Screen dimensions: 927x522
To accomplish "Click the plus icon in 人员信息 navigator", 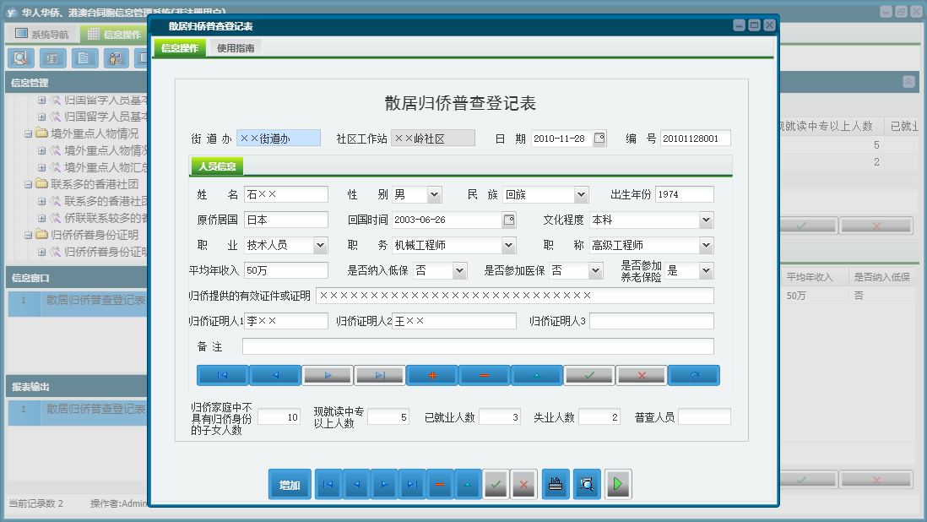I will (x=431, y=376).
